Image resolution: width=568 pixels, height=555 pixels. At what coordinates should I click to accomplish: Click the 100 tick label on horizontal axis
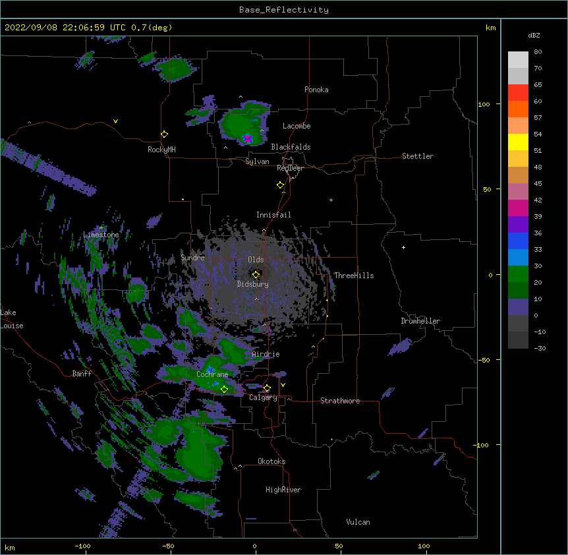(x=424, y=546)
